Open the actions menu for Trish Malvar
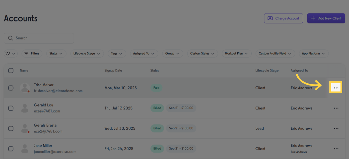Screen dimensions: 349x159 pyautogui.click(x=336, y=87)
